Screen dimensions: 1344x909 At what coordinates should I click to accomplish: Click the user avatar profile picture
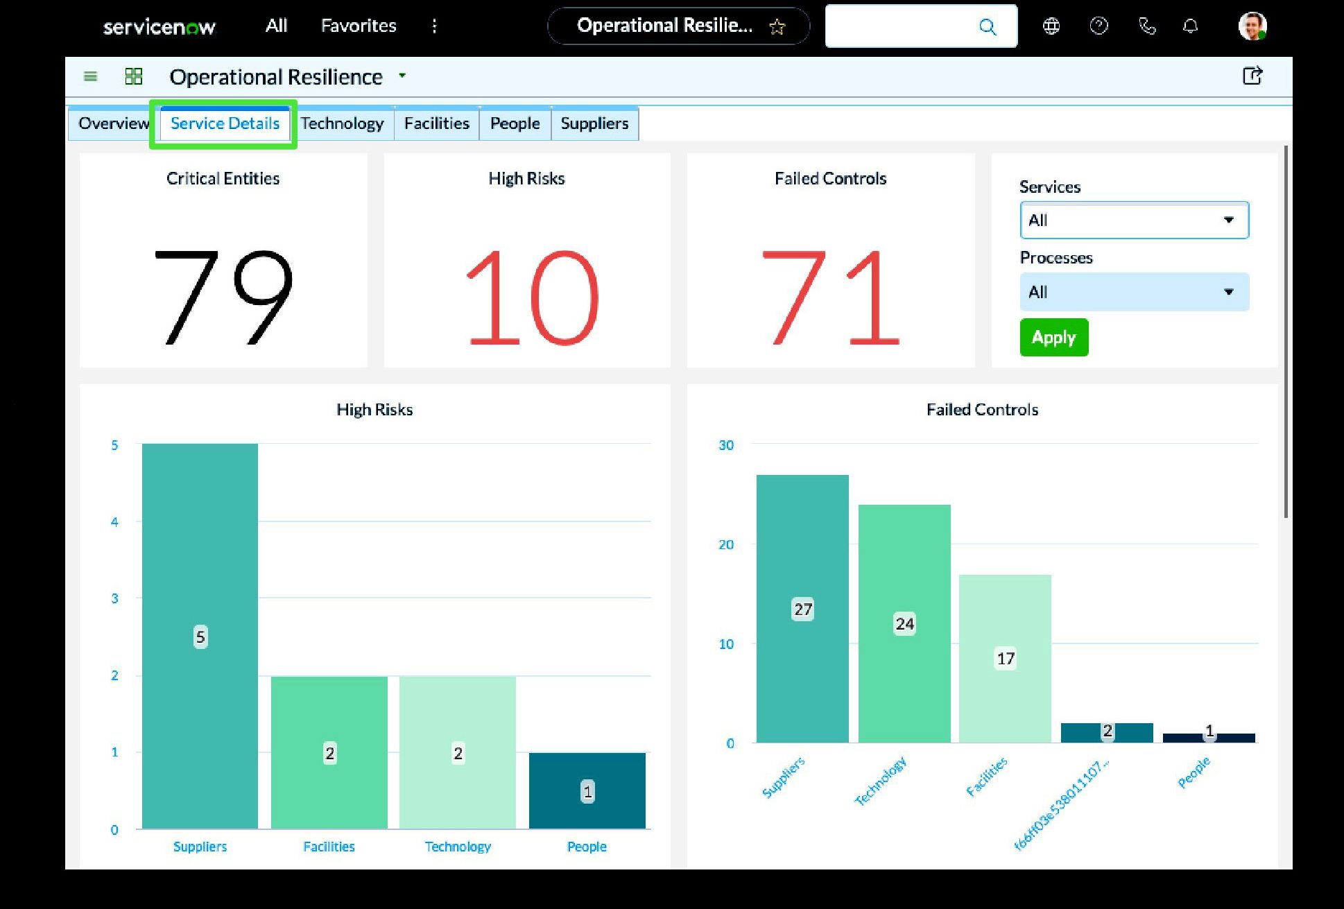(1252, 26)
